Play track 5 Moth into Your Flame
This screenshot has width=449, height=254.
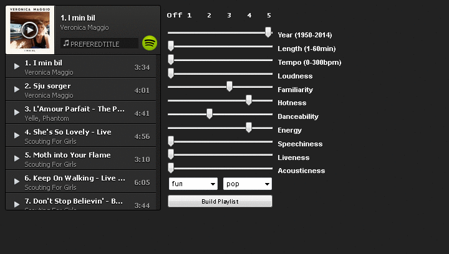click(x=17, y=159)
